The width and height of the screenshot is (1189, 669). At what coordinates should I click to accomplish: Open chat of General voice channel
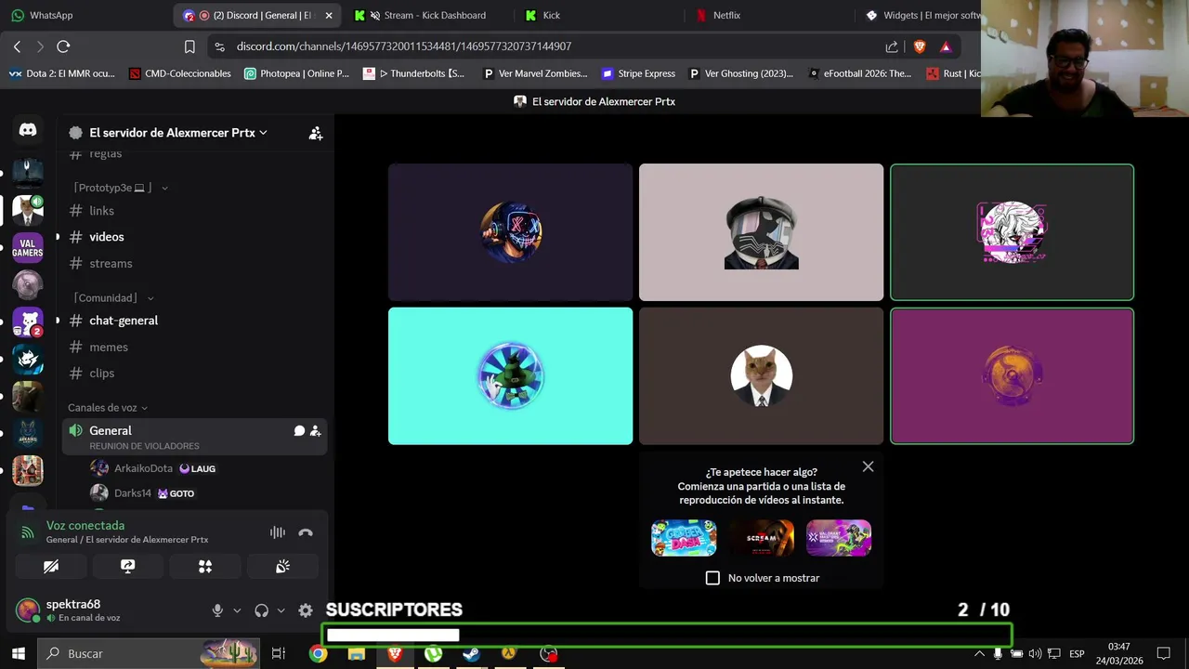click(299, 431)
